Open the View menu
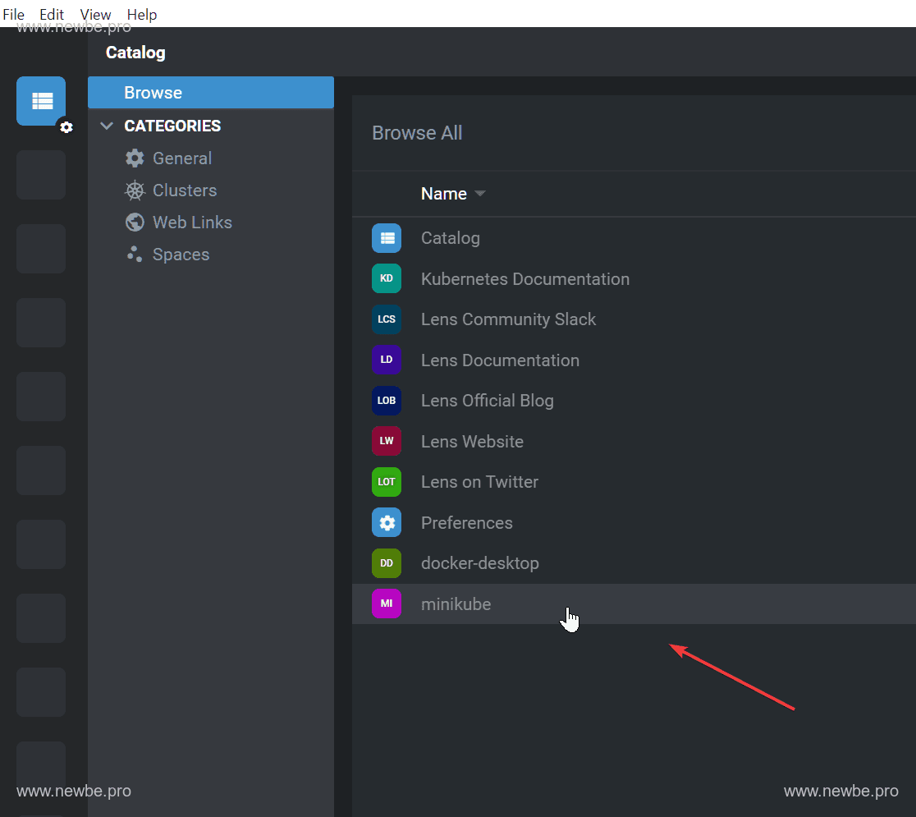The height and width of the screenshot is (817, 916). [95, 15]
